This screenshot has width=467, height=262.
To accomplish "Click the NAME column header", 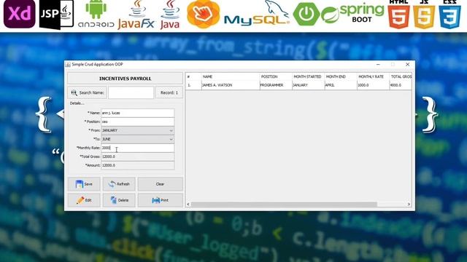I will pyautogui.click(x=231, y=76).
